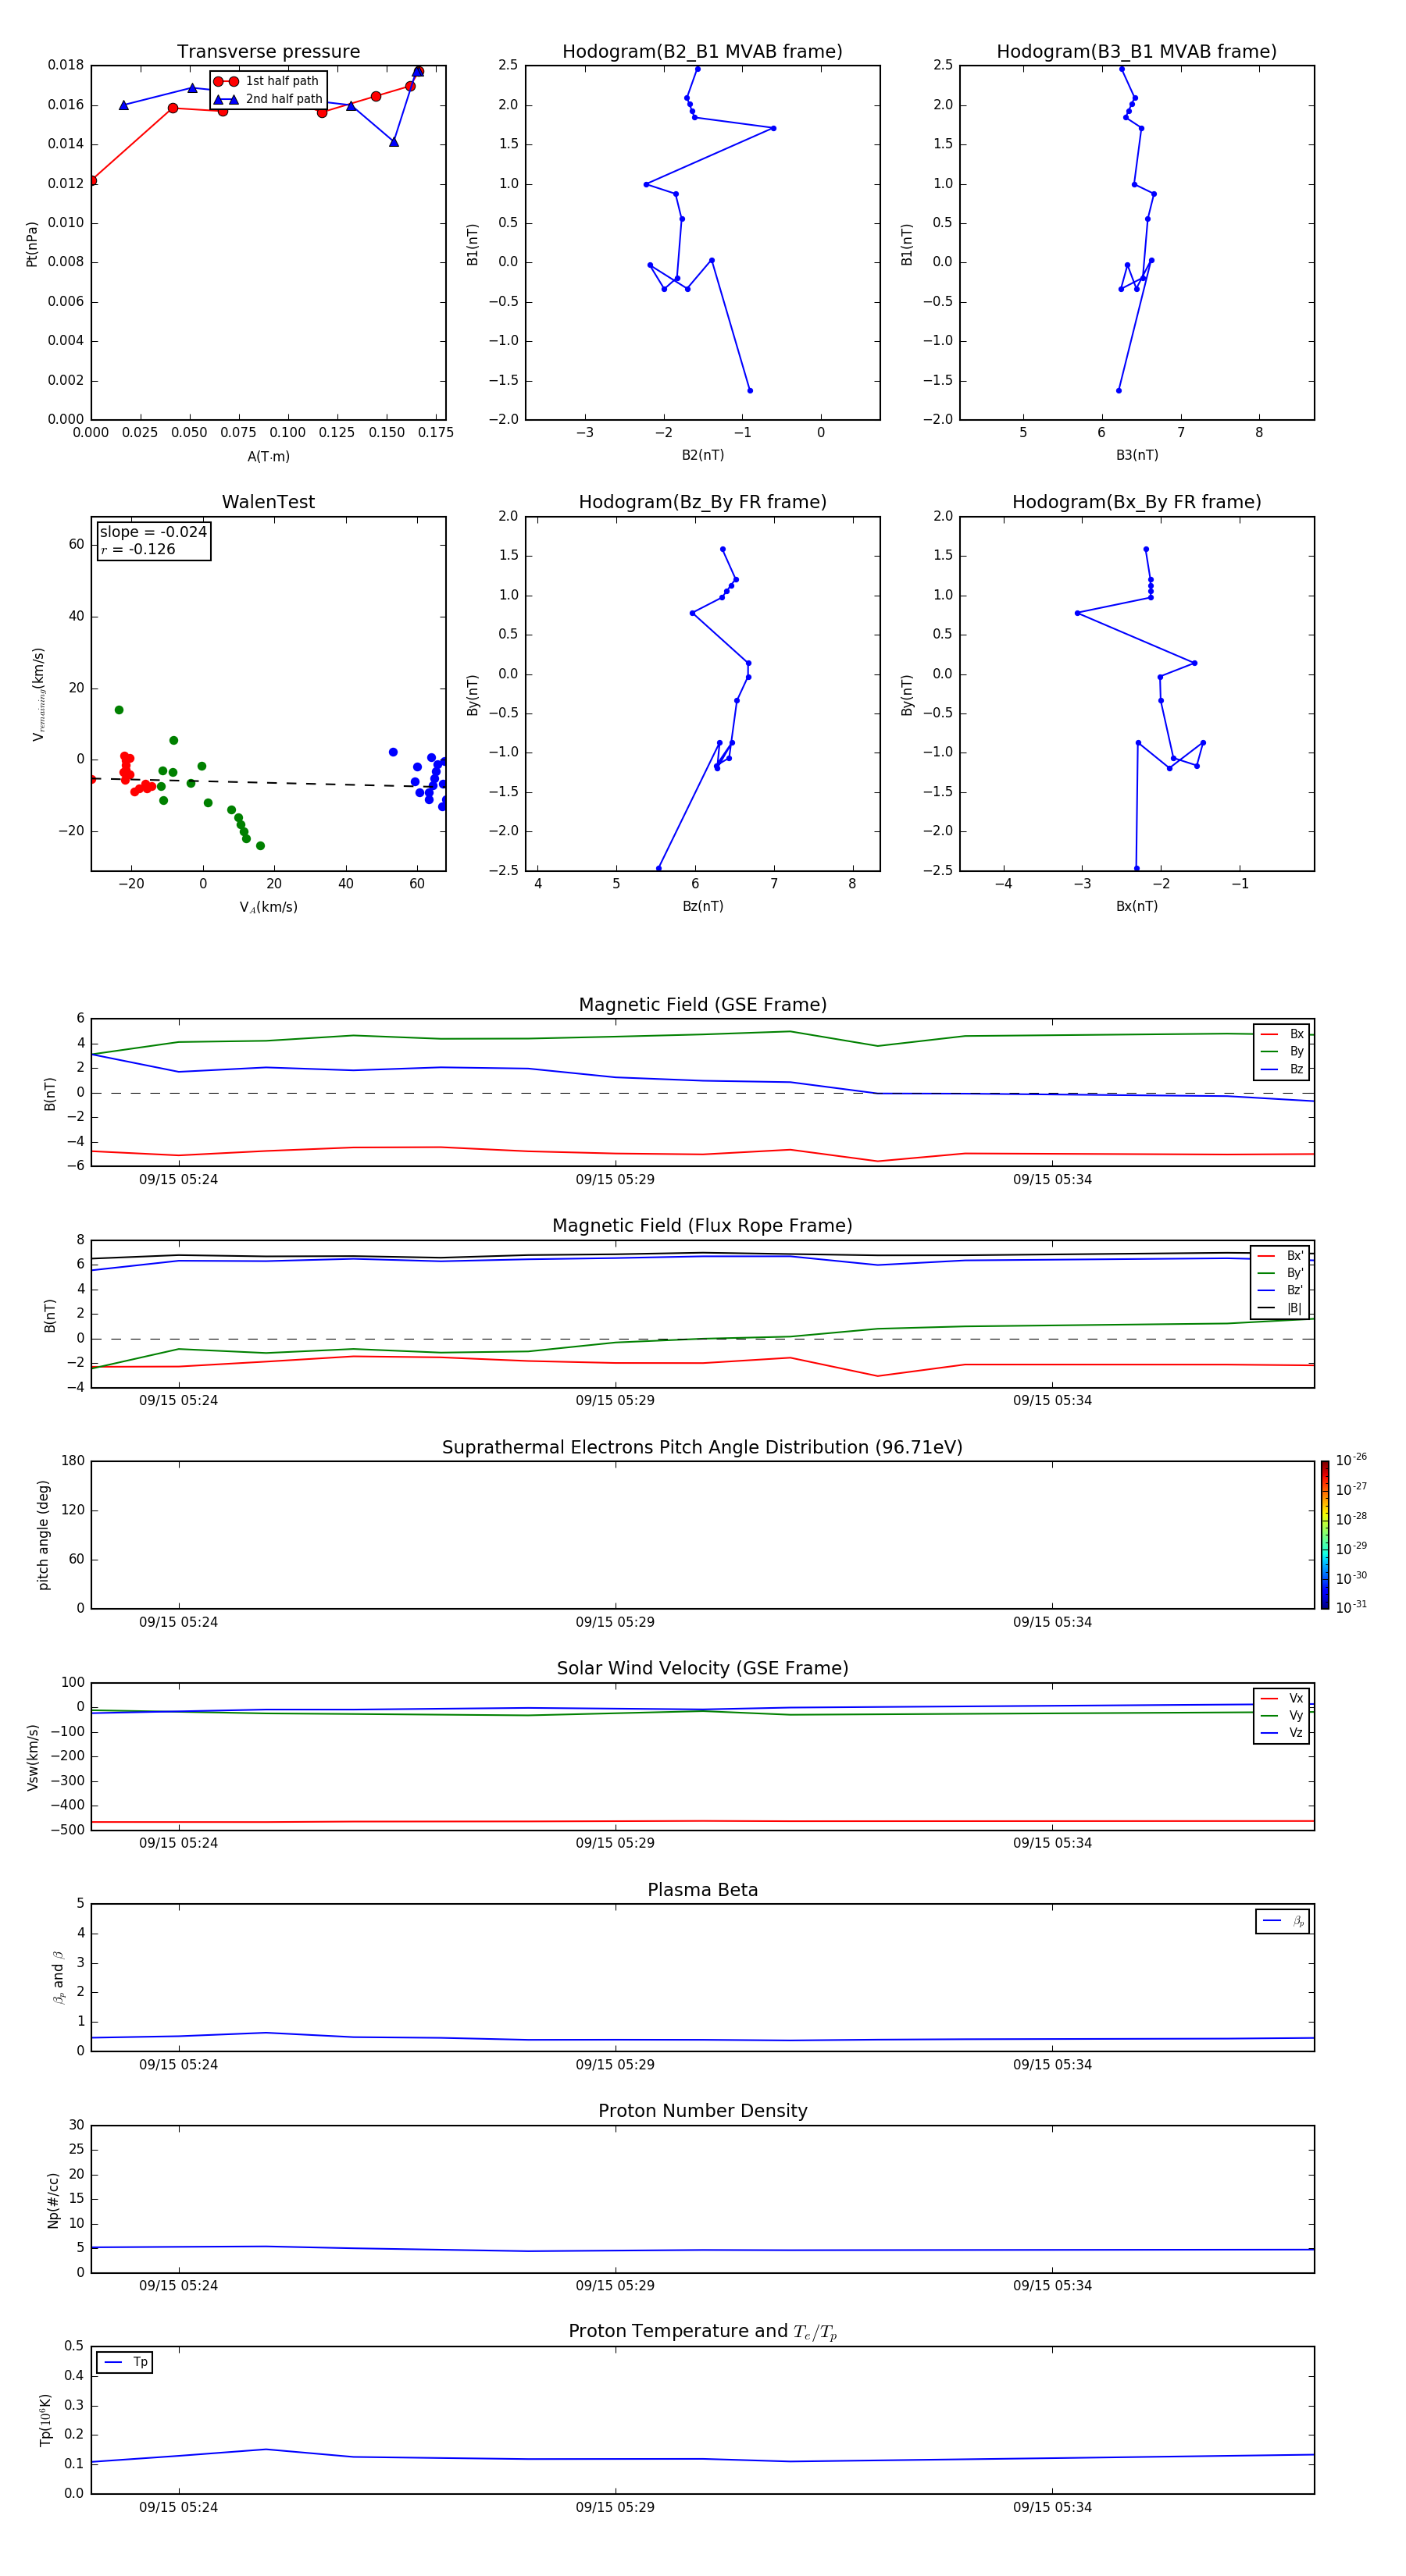
Task: Click the "Magnetic Field (Flux Rope Frame)" title
Action: [702, 1226]
